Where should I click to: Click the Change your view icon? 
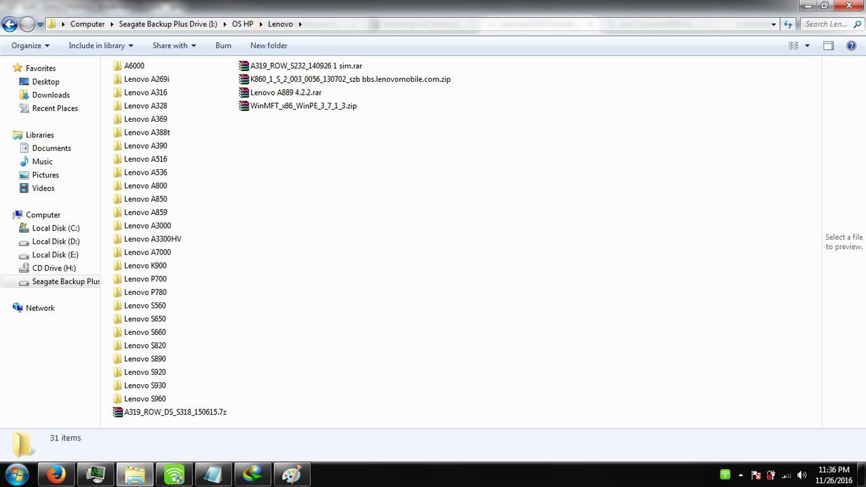[x=794, y=45]
